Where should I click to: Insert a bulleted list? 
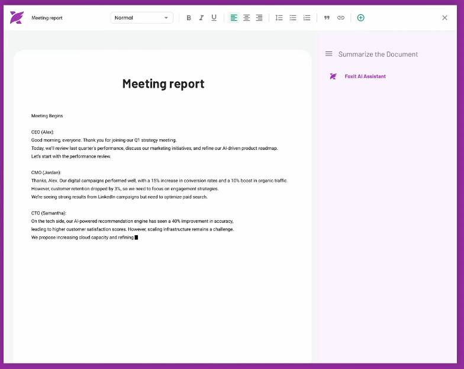[293, 18]
